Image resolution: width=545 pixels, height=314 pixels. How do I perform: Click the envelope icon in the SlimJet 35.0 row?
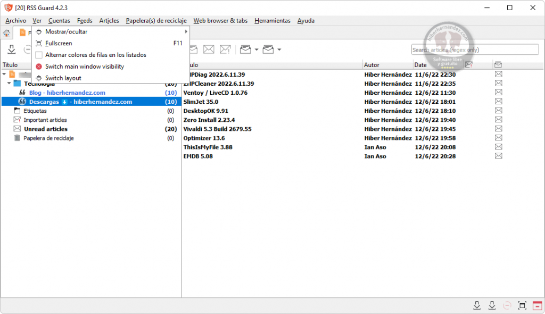(x=498, y=102)
